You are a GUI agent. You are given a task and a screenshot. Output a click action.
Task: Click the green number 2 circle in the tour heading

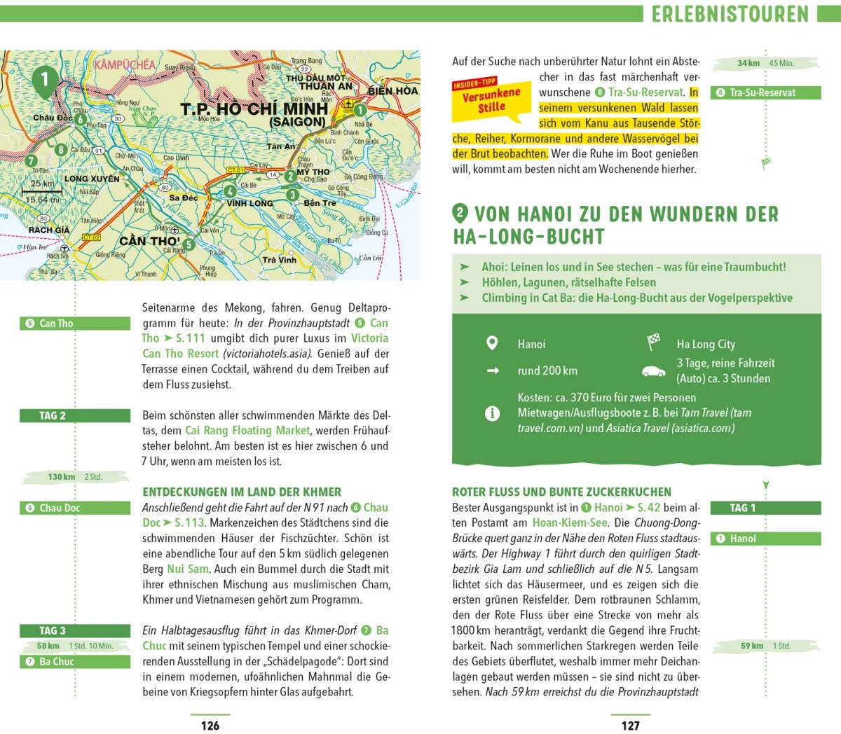point(460,213)
